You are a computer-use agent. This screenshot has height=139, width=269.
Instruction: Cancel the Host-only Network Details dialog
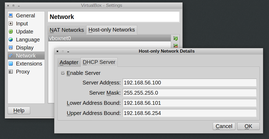pyautogui.click(x=224, y=126)
